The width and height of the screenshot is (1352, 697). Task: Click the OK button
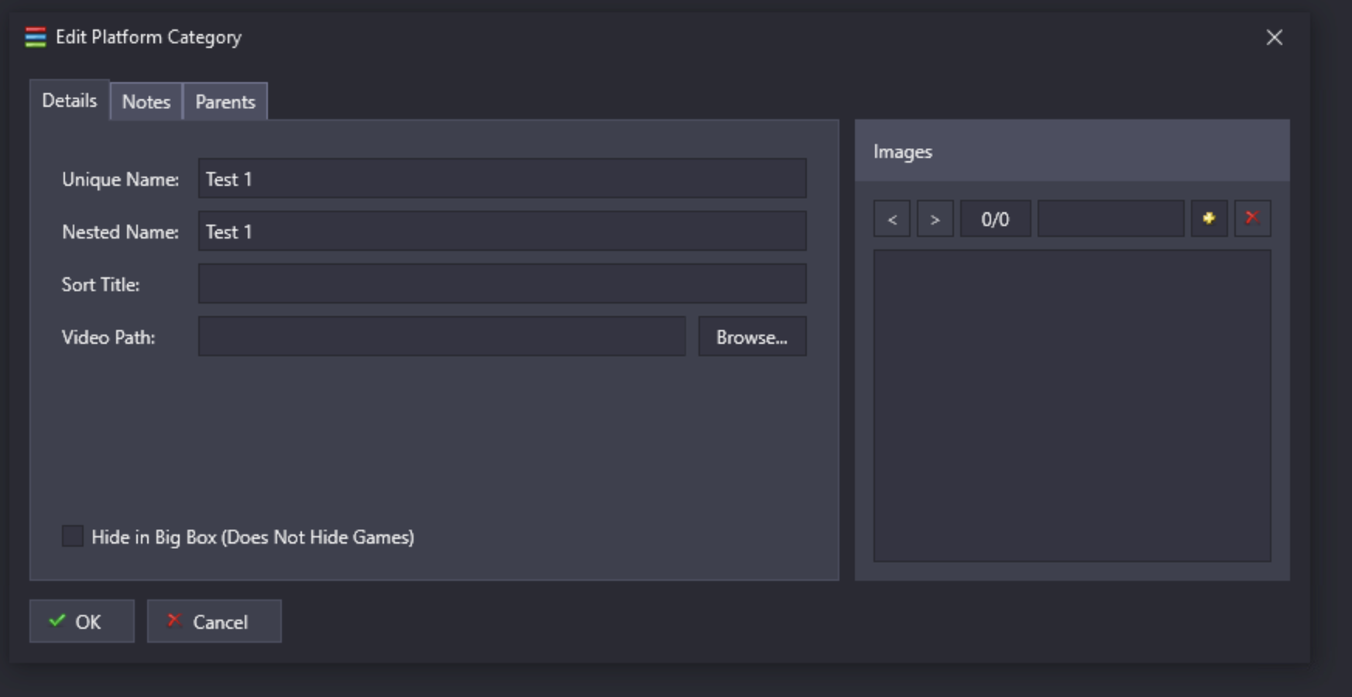(82, 621)
